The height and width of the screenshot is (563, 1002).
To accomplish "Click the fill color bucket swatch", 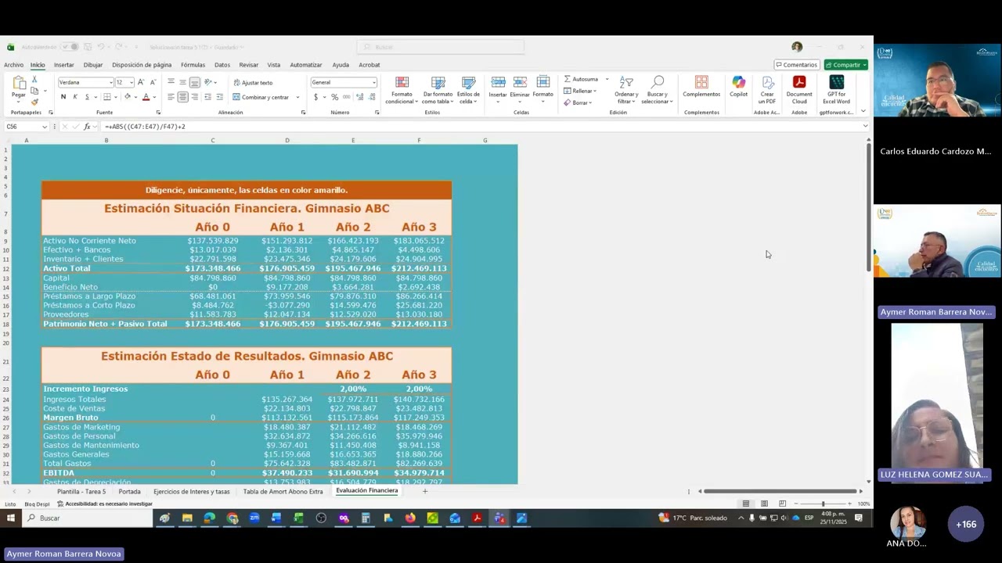I will [x=127, y=97].
